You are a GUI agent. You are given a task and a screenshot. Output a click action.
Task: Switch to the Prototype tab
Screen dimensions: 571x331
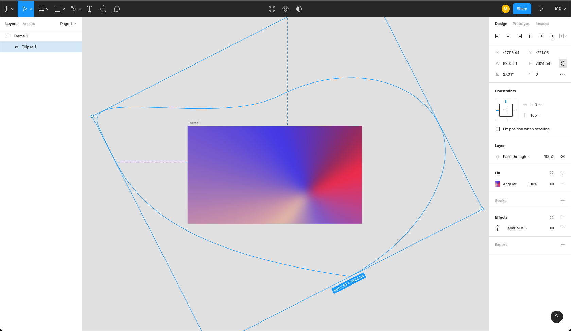[x=521, y=24]
